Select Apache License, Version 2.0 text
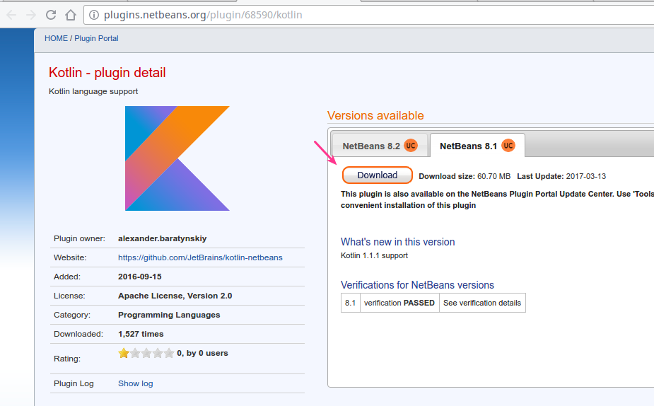 pyautogui.click(x=175, y=296)
